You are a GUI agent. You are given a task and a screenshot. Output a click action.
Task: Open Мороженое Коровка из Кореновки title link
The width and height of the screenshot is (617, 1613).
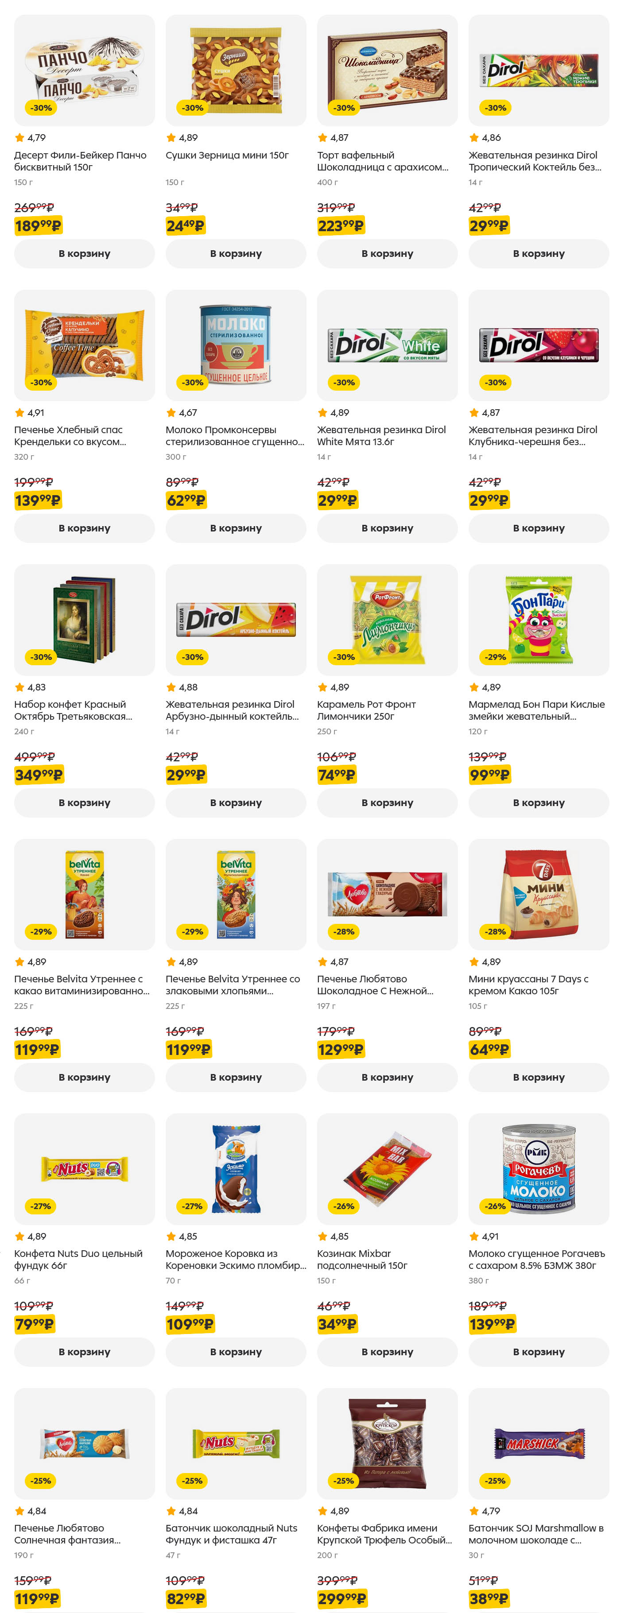236,1259
